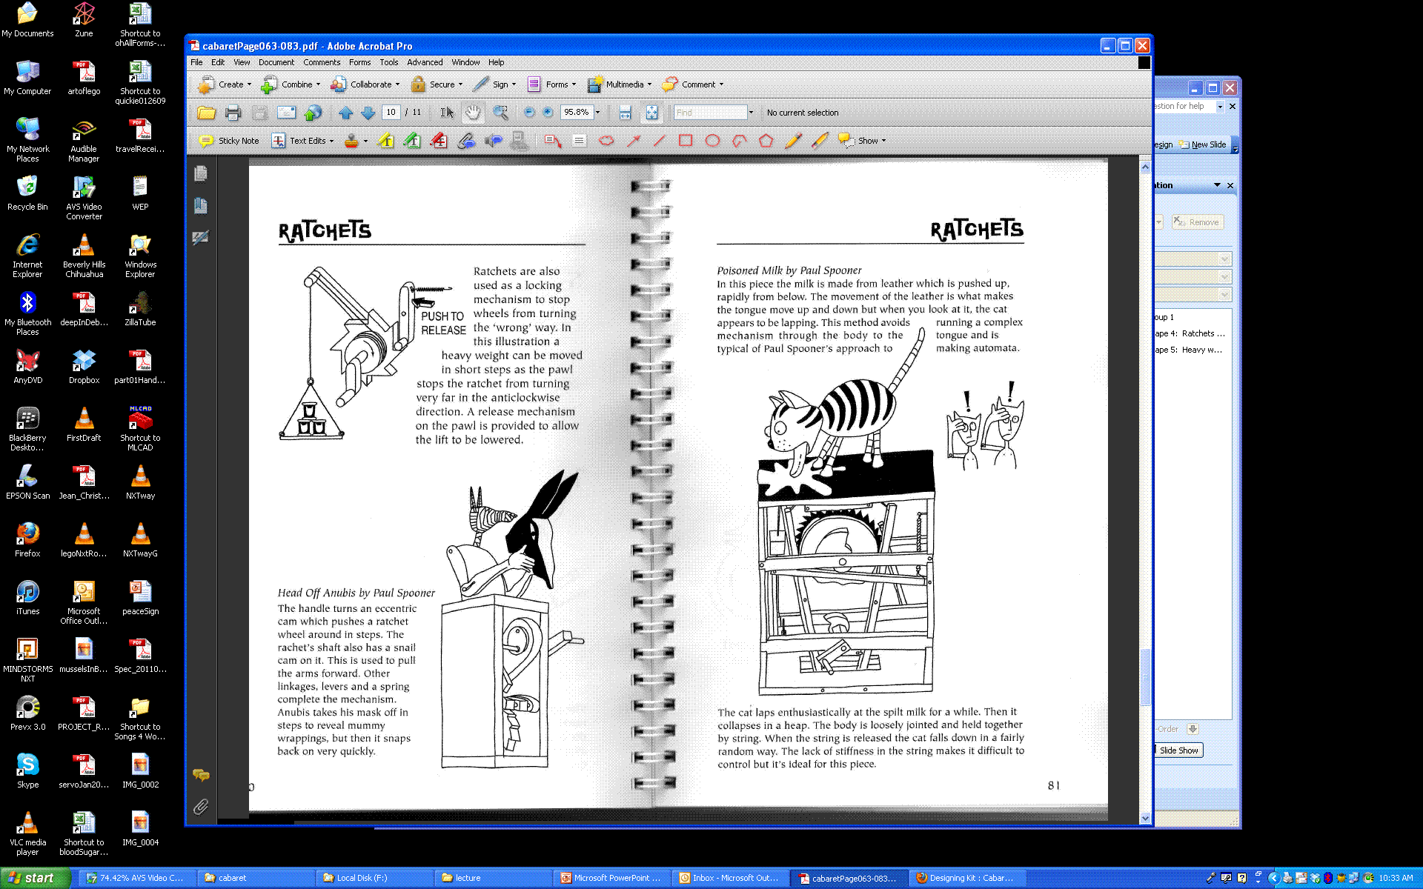Open the Document menu
The image size is (1423, 889).
[x=276, y=62]
